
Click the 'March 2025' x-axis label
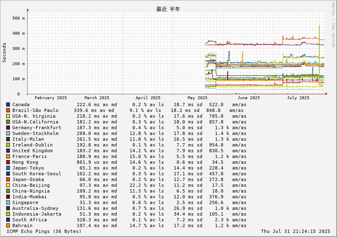tap(97, 98)
